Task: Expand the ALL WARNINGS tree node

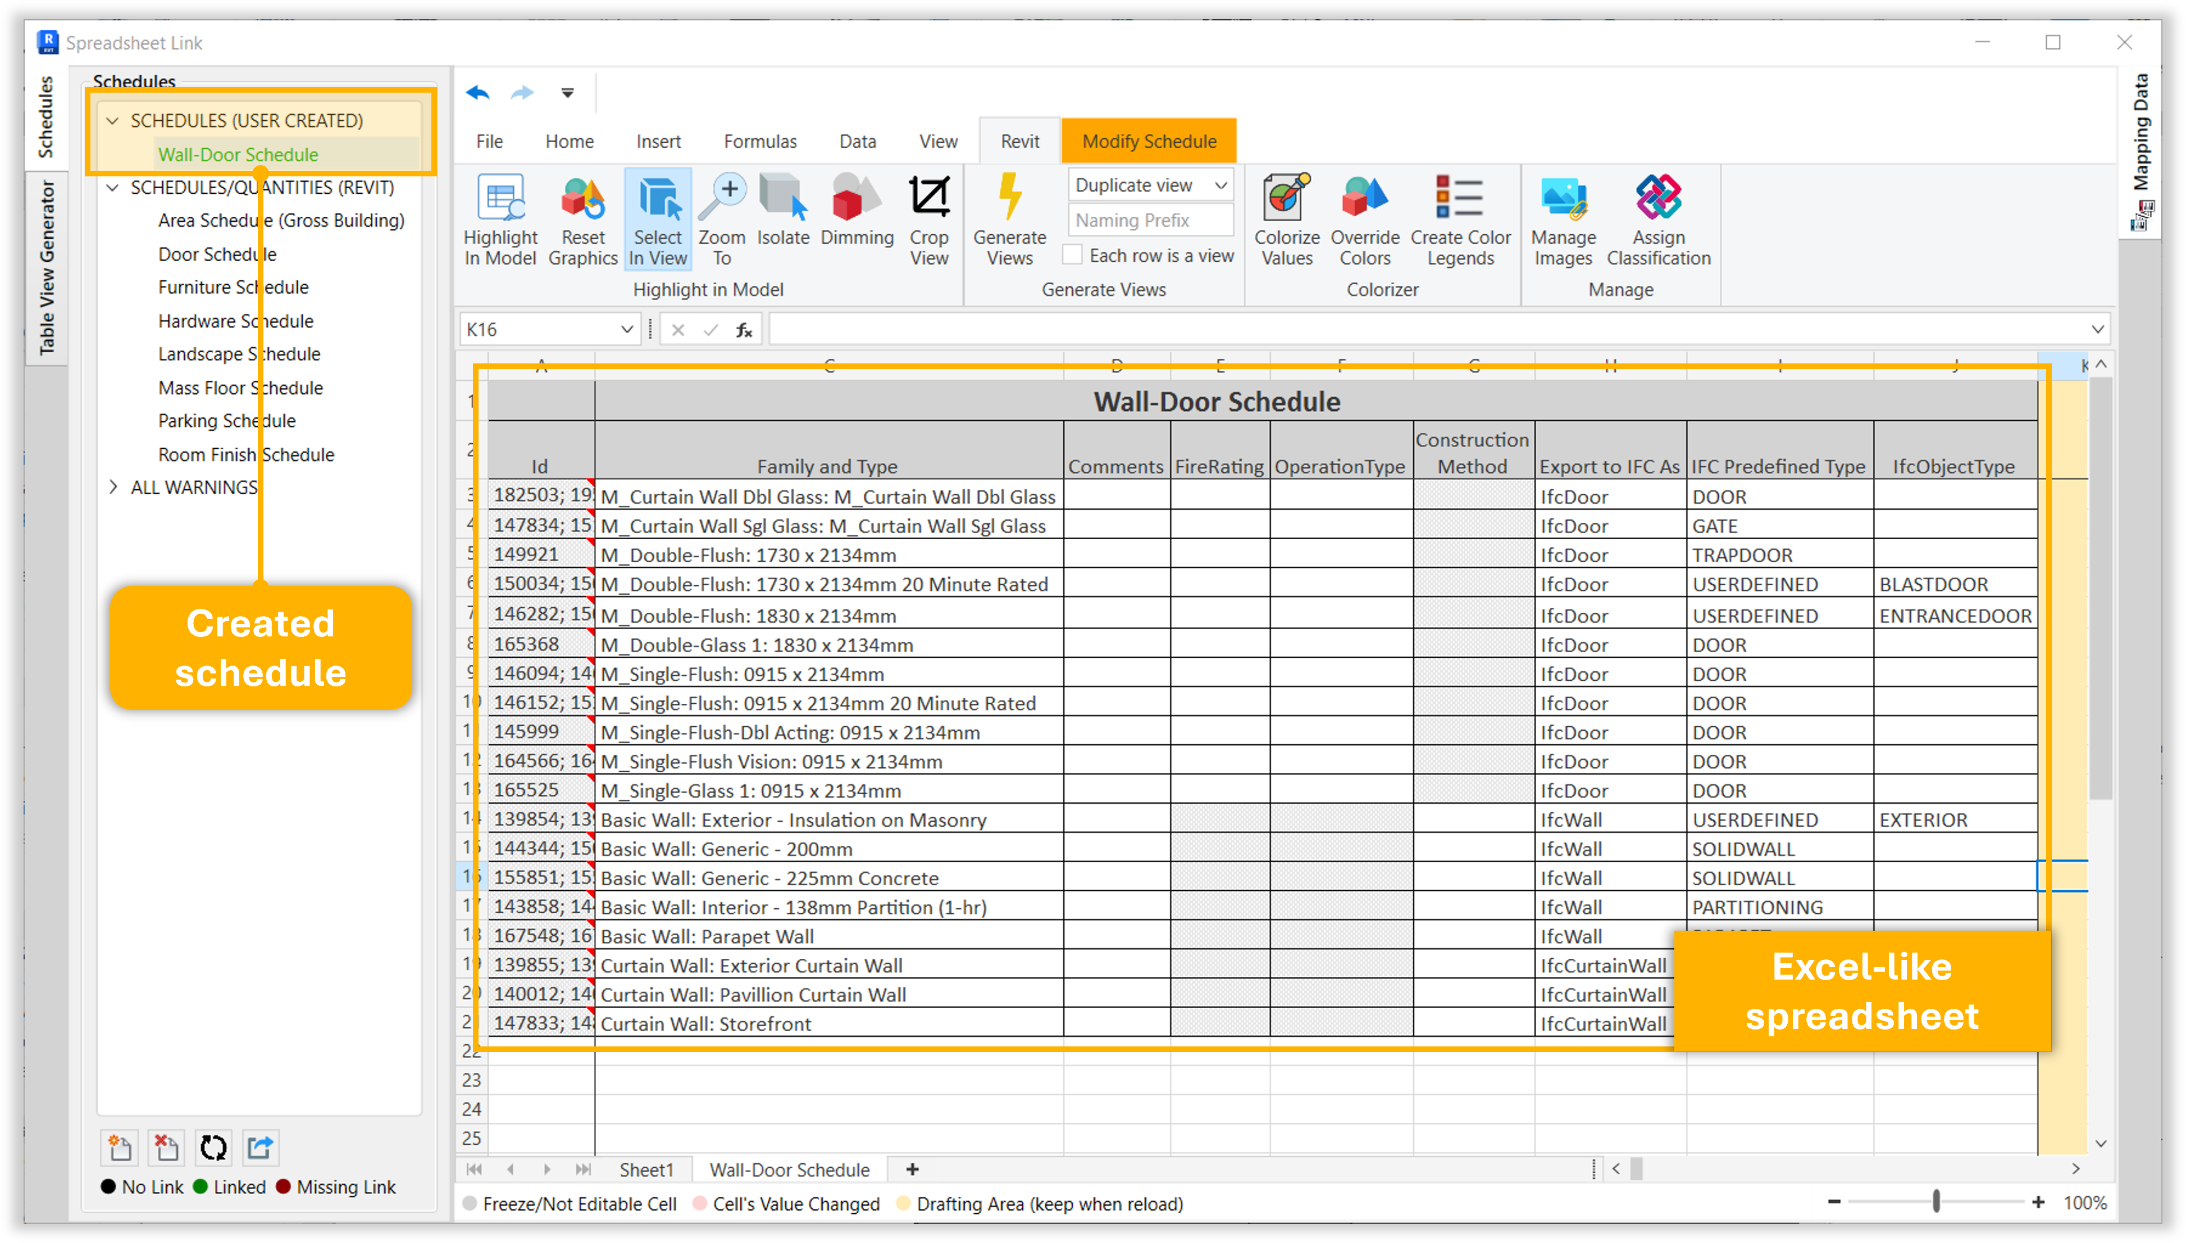Action: 113,488
